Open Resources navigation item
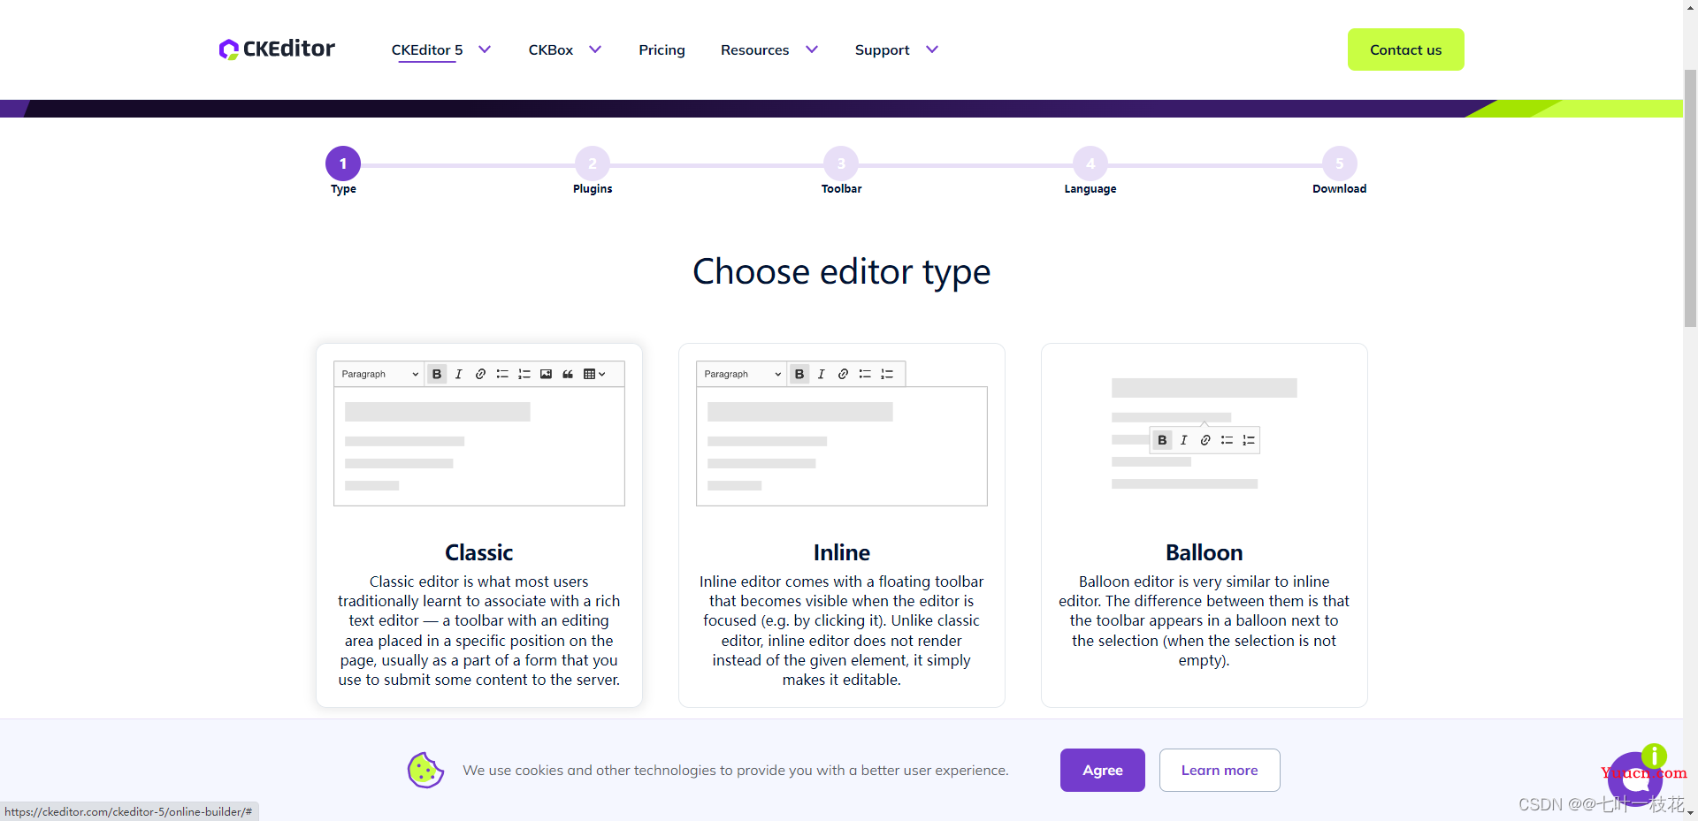The height and width of the screenshot is (821, 1698). click(x=754, y=50)
